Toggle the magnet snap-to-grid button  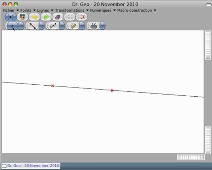(x=81, y=17)
